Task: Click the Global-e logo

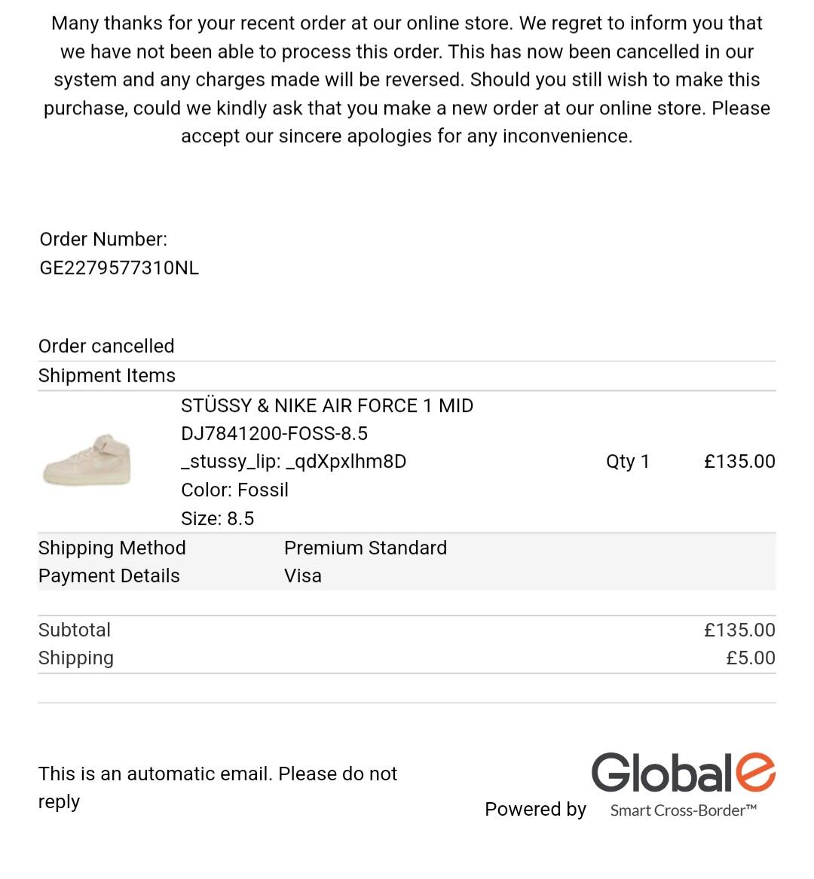Action: (x=683, y=773)
